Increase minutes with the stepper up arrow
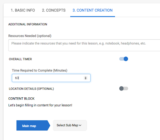Viewport: 160px width, 140px height. [x=86, y=77]
